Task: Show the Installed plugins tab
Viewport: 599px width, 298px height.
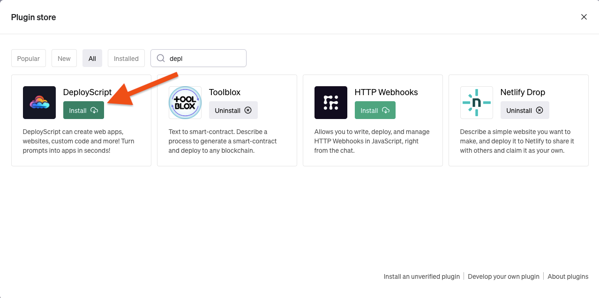Action: tap(126, 59)
